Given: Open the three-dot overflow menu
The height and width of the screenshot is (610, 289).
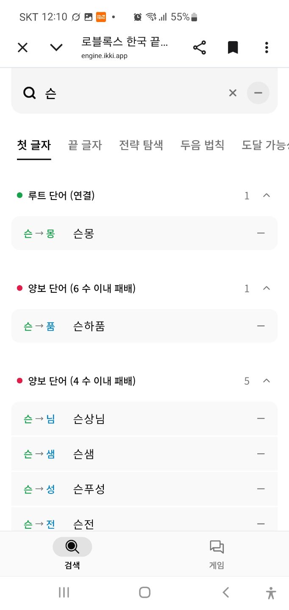Looking at the screenshot, I should 267,47.
